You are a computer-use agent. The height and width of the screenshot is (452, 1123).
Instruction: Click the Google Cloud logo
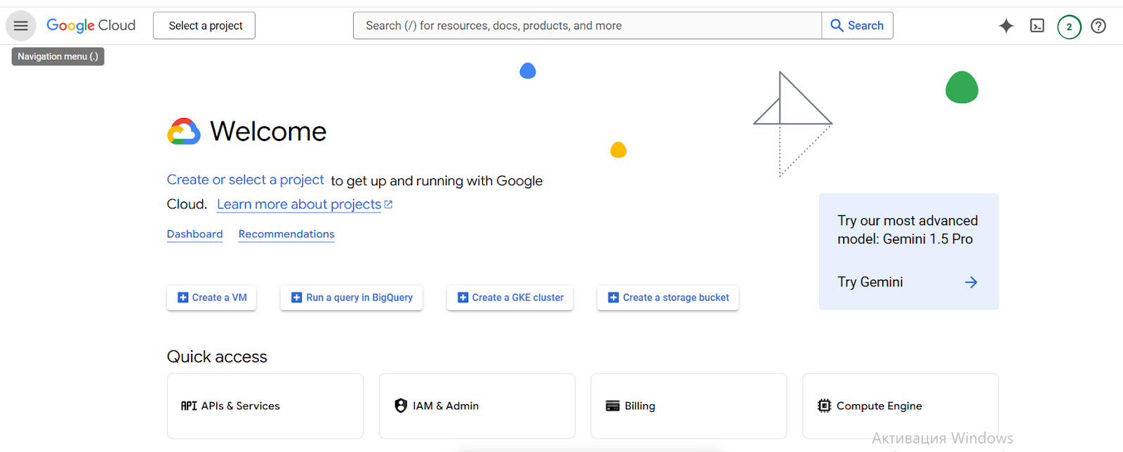click(x=91, y=25)
